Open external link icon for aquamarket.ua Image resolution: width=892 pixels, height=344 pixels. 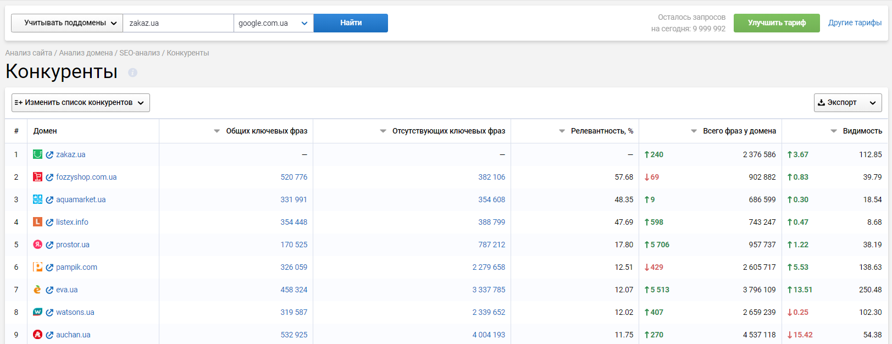(x=49, y=200)
